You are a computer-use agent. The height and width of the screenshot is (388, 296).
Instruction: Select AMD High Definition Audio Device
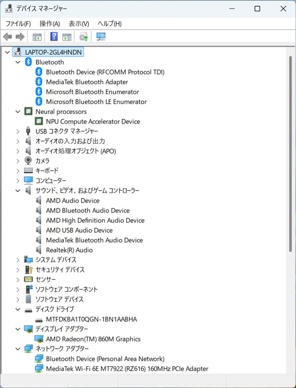[95, 220]
